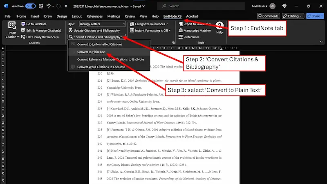Click the Go to EndNote icon

pyautogui.click(x=23, y=24)
